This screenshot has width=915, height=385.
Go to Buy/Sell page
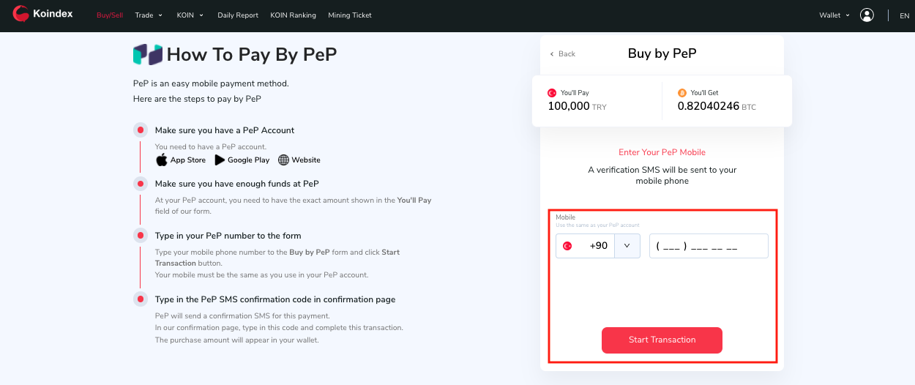[x=110, y=15]
